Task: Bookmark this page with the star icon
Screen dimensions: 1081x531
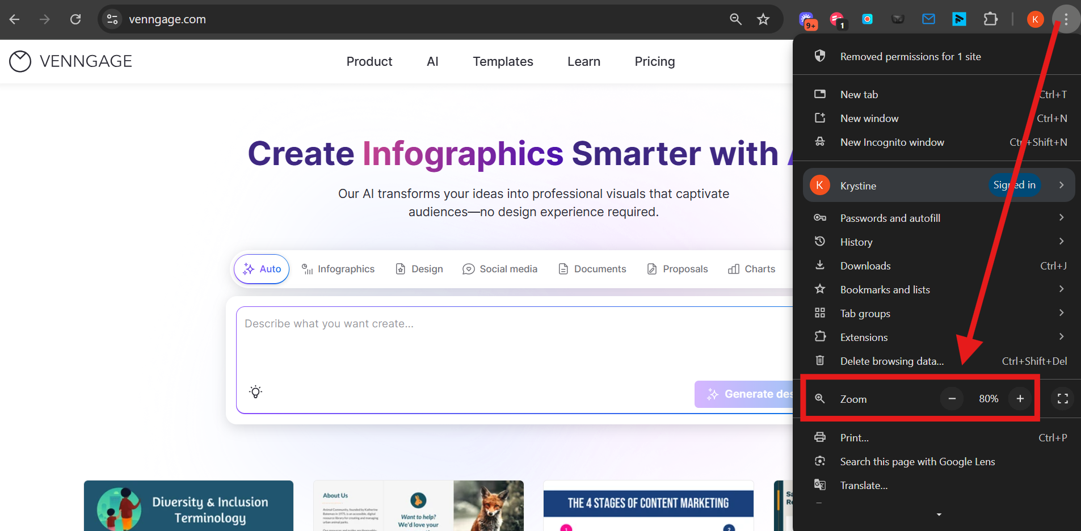Action: [x=763, y=19]
